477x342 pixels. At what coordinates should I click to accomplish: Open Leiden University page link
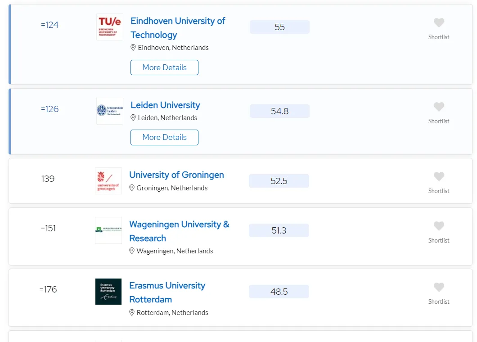click(x=165, y=105)
